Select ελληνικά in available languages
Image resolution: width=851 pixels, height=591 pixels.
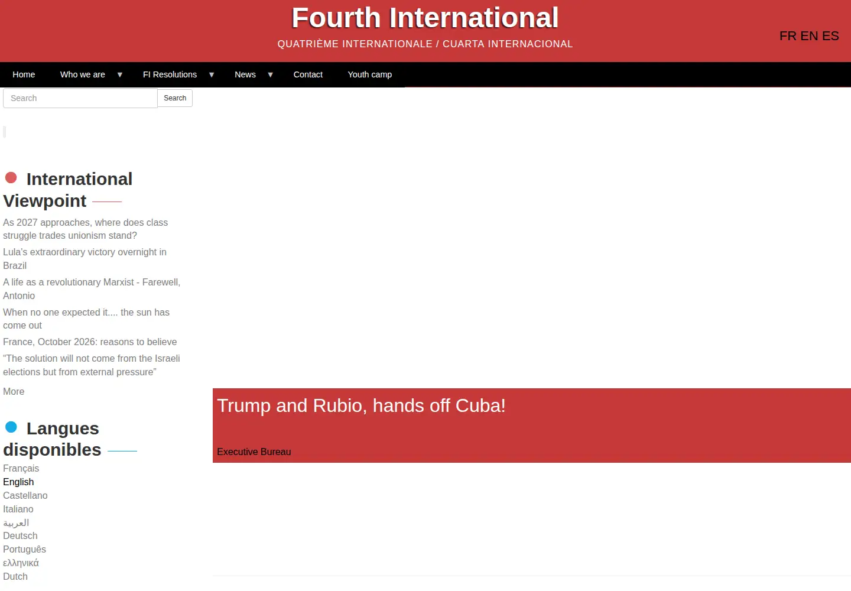(21, 563)
